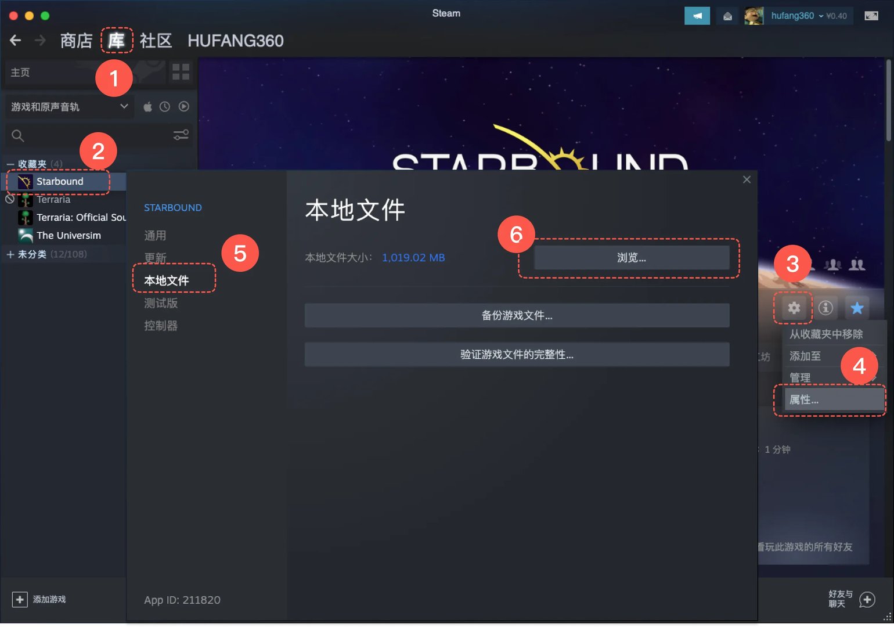Image resolution: width=894 pixels, height=627 pixels.
Task: Click the soundtrack play filter icon
Action: 184,106
